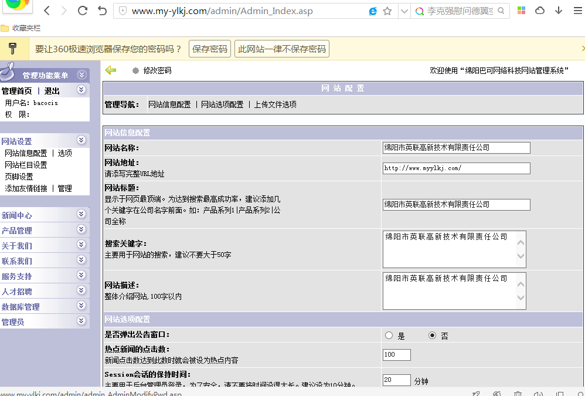Screen dimensions: 585x396
Task: Click the 网站描述 textarea
Action: (x=454, y=291)
